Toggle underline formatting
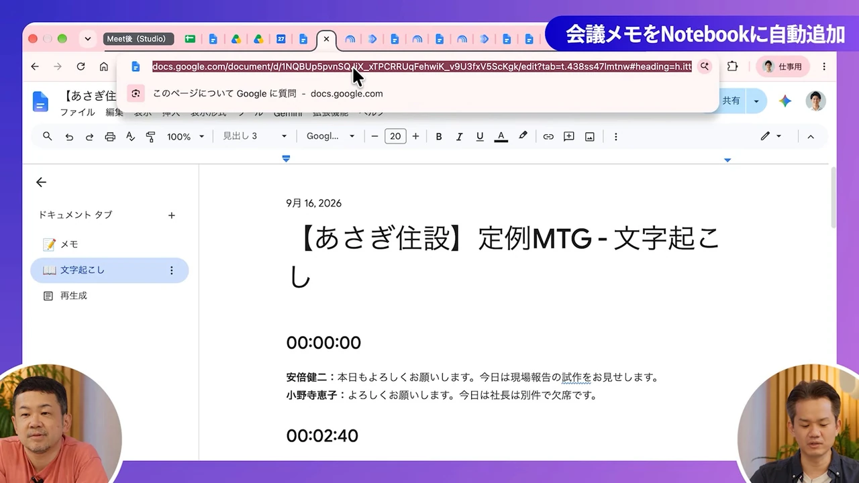 pyautogui.click(x=480, y=136)
